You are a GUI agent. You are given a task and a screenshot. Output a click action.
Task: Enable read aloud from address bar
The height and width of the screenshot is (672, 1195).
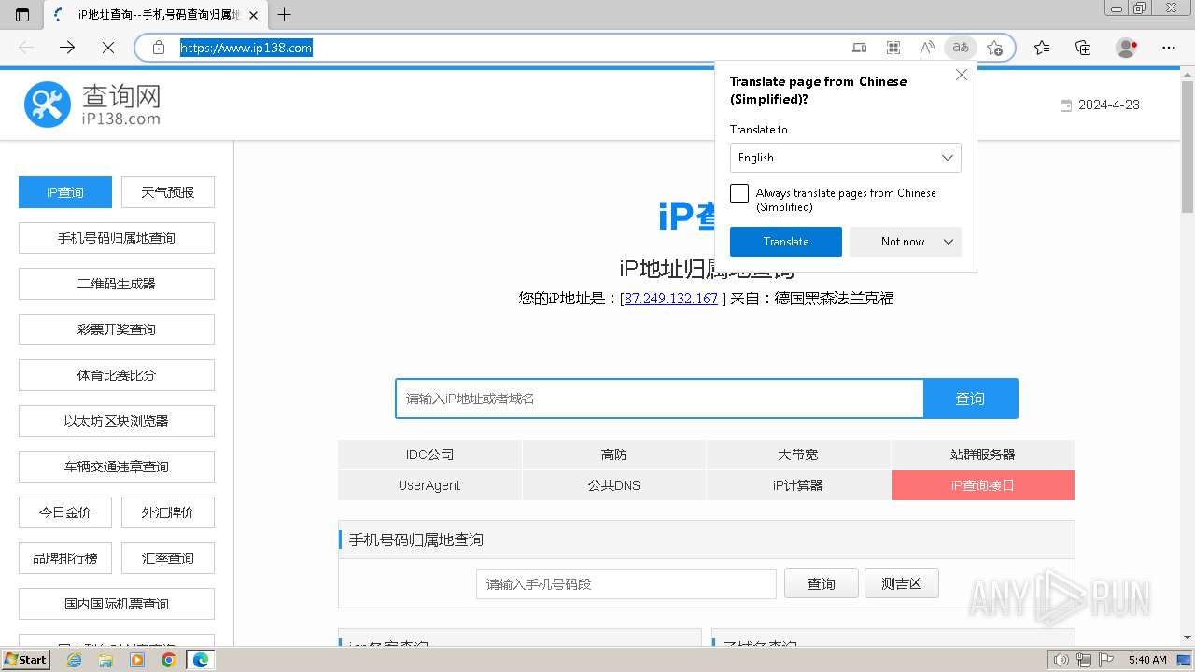pos(927,48)
